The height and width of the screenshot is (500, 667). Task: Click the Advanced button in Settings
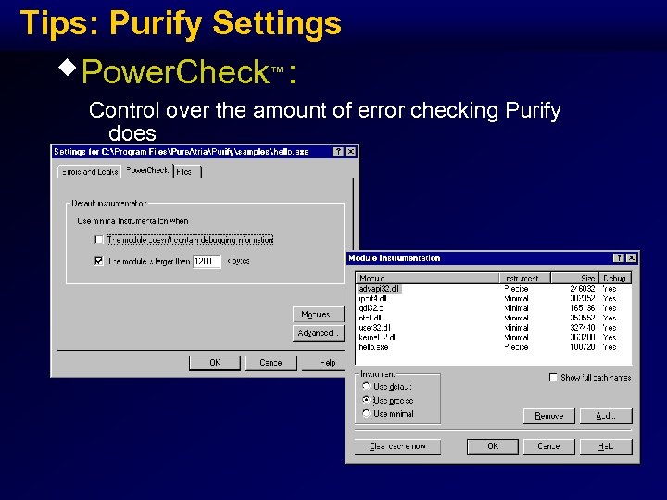coord(318,333)
